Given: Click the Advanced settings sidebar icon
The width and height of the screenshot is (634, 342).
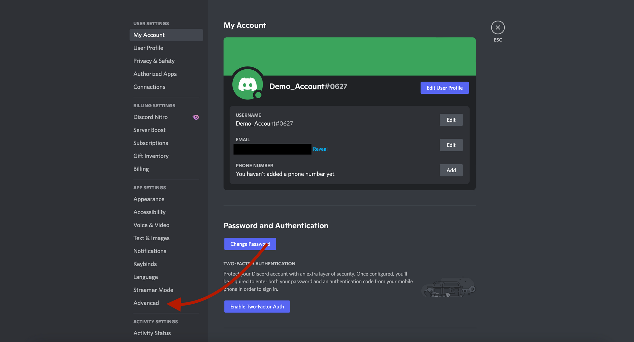Looking at the screenshot, I should point(146,303).
